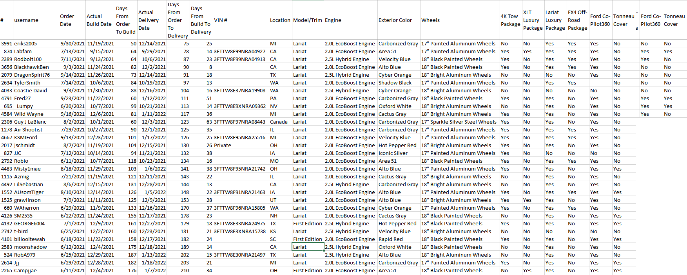Viewport: 687px width, 275px height.
Task: Select the Sparkle Silver Steel Wheels cell
Action: coord(460,122)
